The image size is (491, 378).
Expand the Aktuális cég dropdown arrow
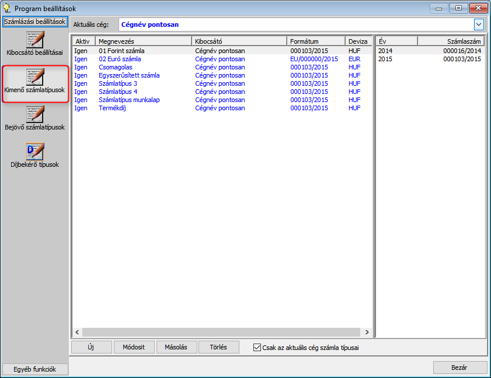[479, 24]
